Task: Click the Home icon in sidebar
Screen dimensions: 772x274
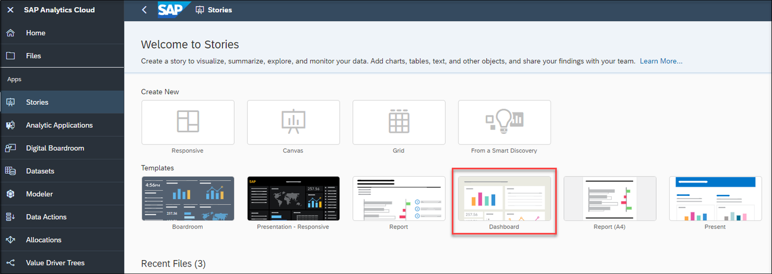Action: pos(10,33)
